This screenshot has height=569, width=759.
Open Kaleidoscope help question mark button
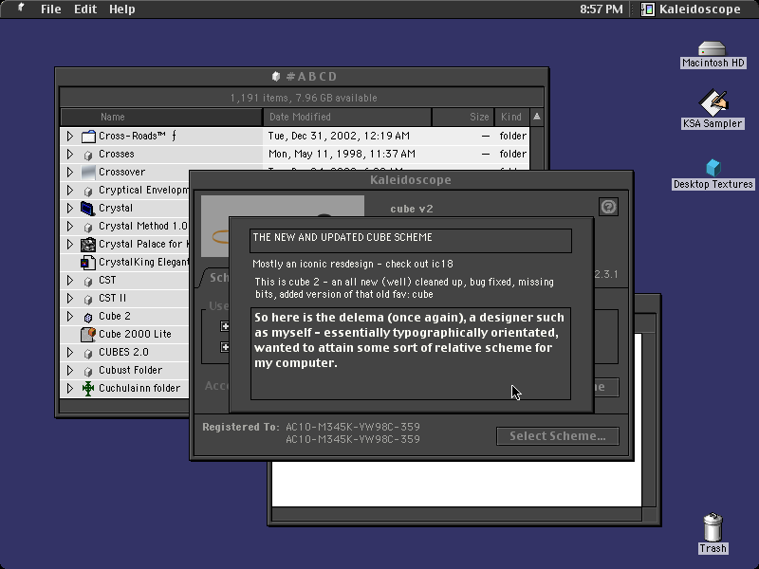pos(608,207)
